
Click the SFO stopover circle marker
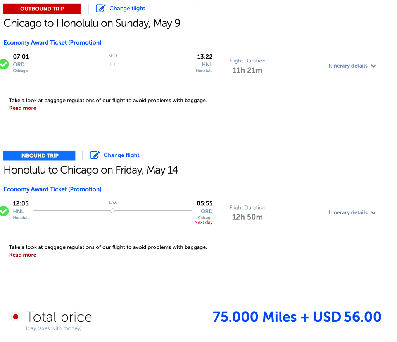pos(113,64)
